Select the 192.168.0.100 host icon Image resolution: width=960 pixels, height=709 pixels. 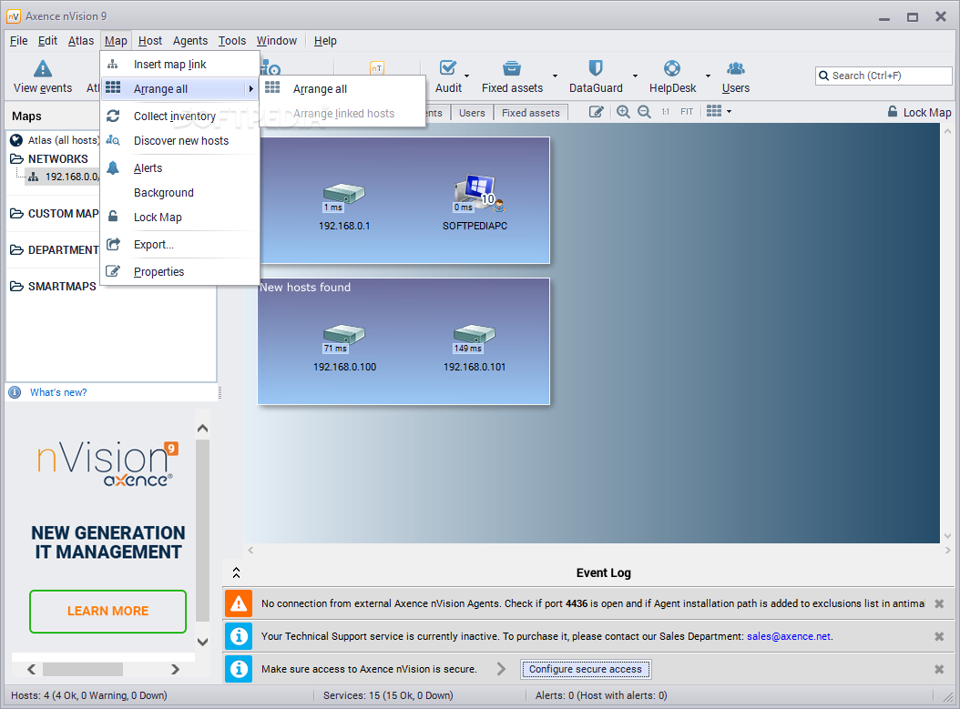coord(344,335)
